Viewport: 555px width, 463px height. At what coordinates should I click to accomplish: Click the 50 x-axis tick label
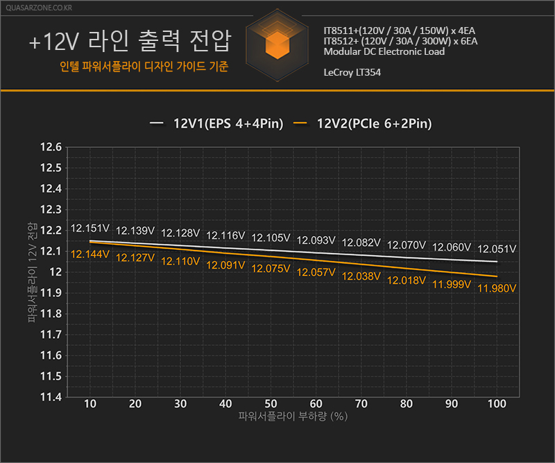click(x=271, y=404)
